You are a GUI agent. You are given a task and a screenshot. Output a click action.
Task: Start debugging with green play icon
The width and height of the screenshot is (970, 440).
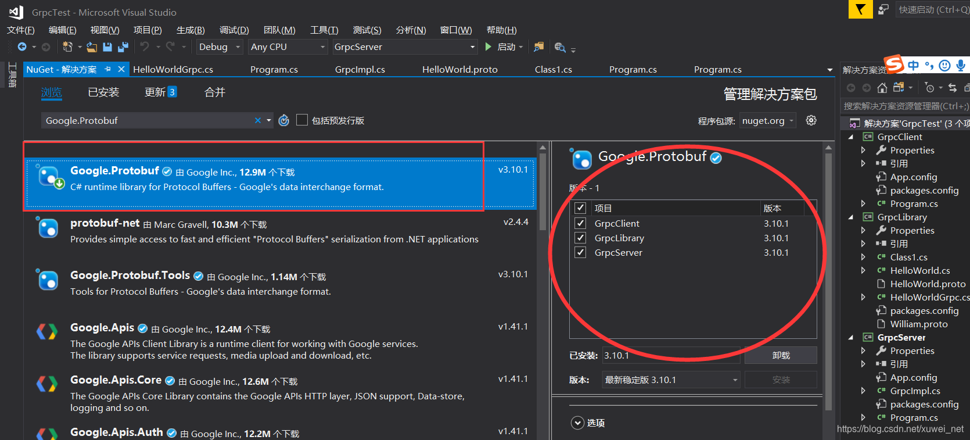pyautogui.click(x=488, y=46)
